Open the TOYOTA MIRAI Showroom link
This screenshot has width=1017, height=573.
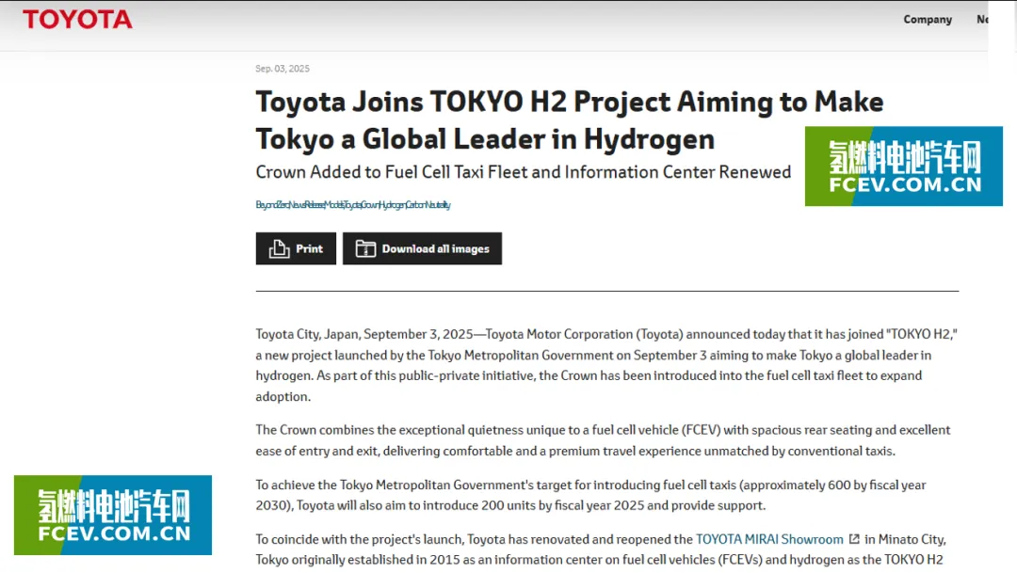pos(769,539)
